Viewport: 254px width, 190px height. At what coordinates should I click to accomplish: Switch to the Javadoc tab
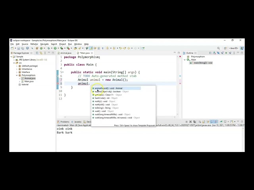tap(77, 122)
